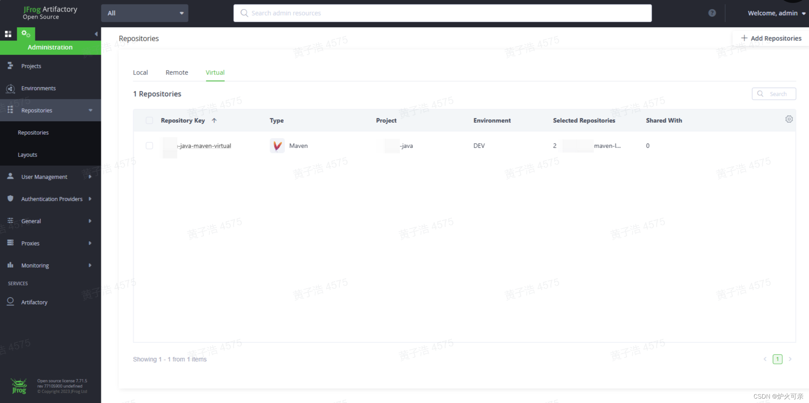
Task: Click the Project column header
Action: click(x=386, y=120)
